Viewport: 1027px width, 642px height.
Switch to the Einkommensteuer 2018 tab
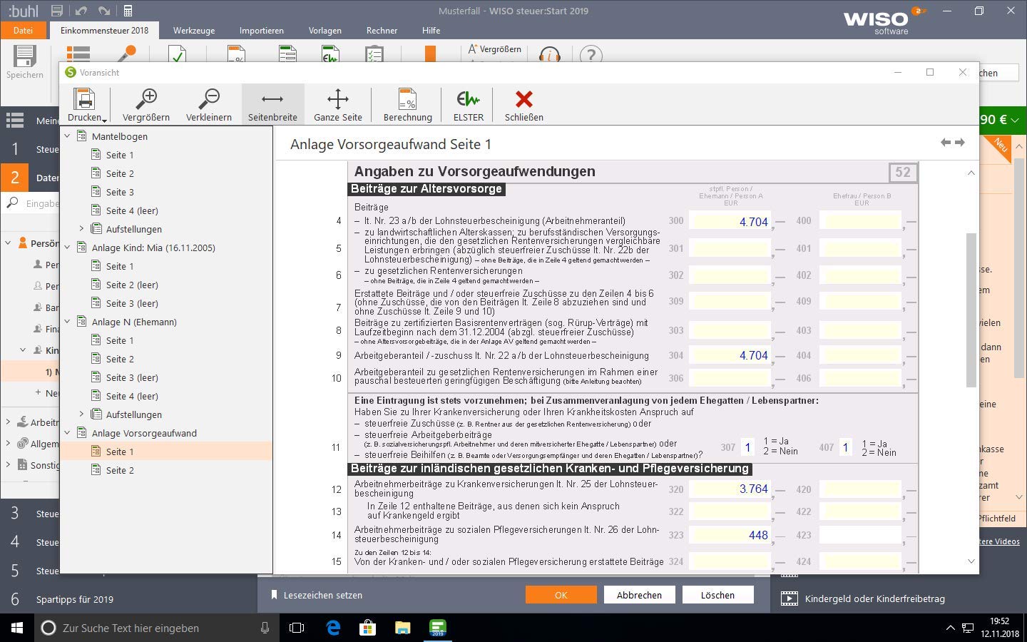104,30
